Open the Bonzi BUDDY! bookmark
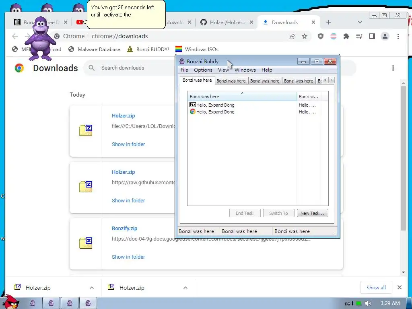This screenshot has height=309, width=412. [x=148, y=49]
